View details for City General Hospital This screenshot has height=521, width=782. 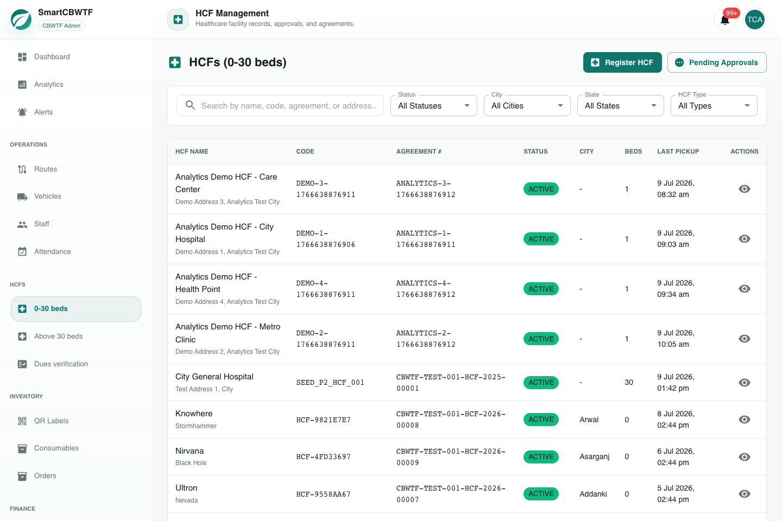click(x=745, y=383)
